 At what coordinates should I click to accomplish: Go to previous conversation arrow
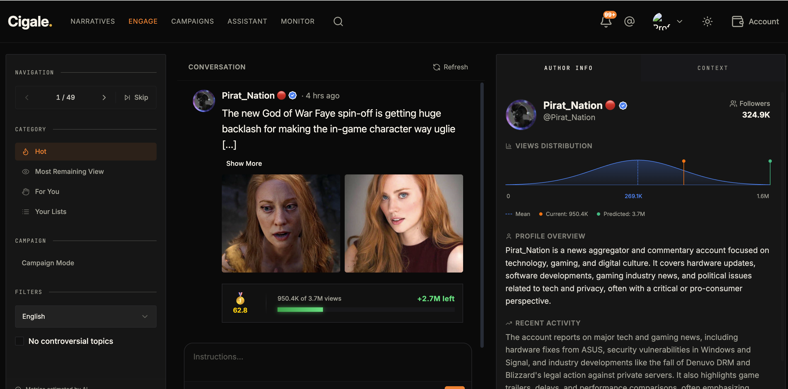point(27,98)
